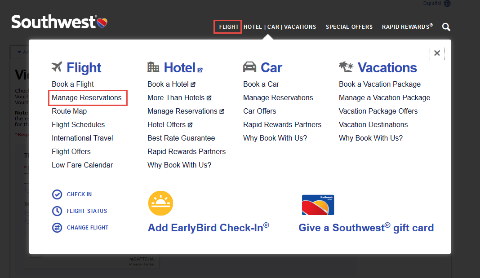The width and height of the screenshot is (480, 278).
Task: Close the dropdown menu panel
Action: click(437, 53)
